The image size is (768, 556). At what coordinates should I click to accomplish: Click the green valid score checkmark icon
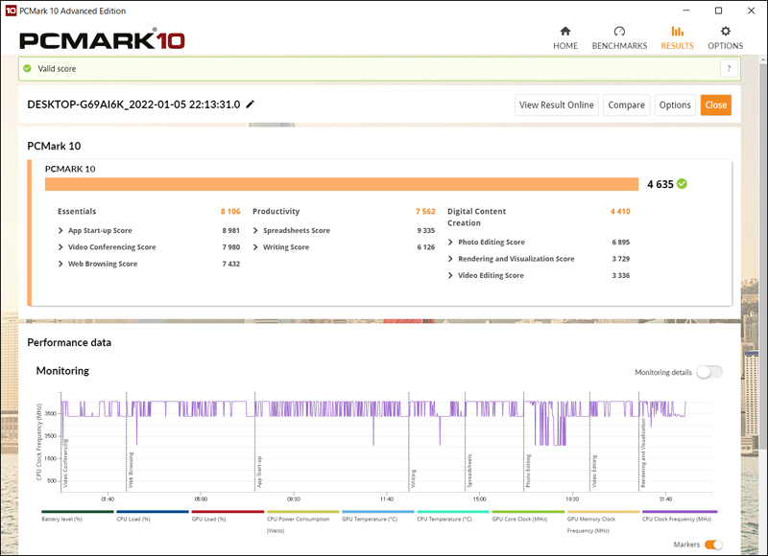(28, 68)
